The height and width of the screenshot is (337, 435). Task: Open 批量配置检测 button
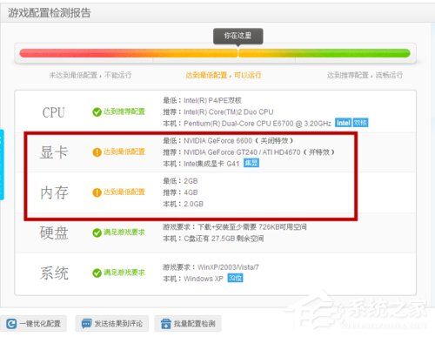[x=188, y=323]
